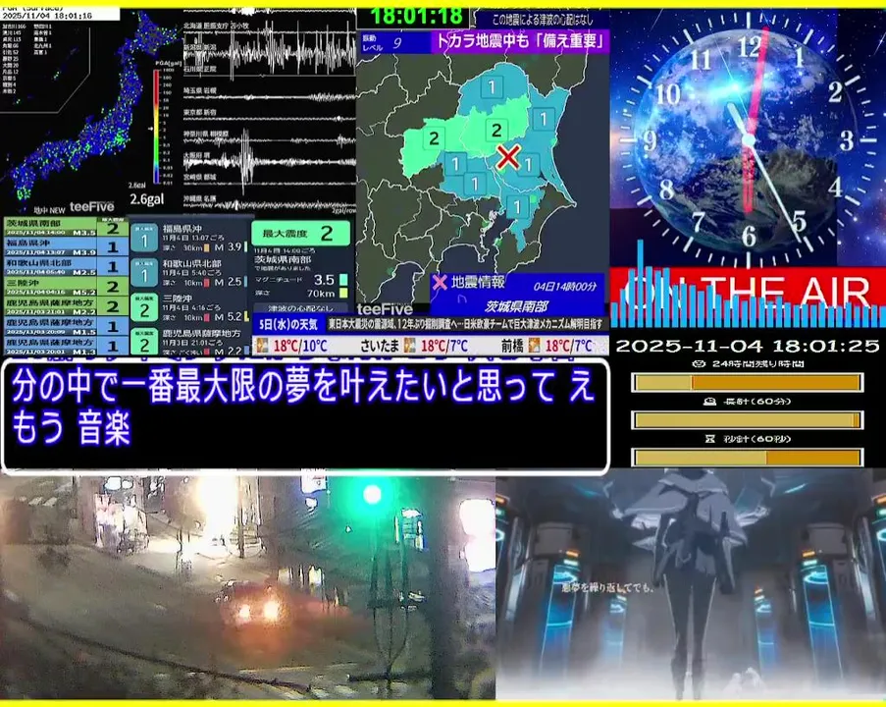Click the intensity 2 badge beside 鹿児島県薩摩地方 21:01ごろ

[x=144, y=342]
